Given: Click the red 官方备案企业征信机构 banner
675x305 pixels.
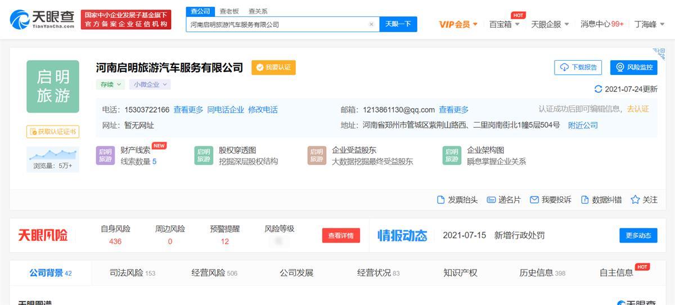Looking at the screenshot, I should tap(126, 20).
